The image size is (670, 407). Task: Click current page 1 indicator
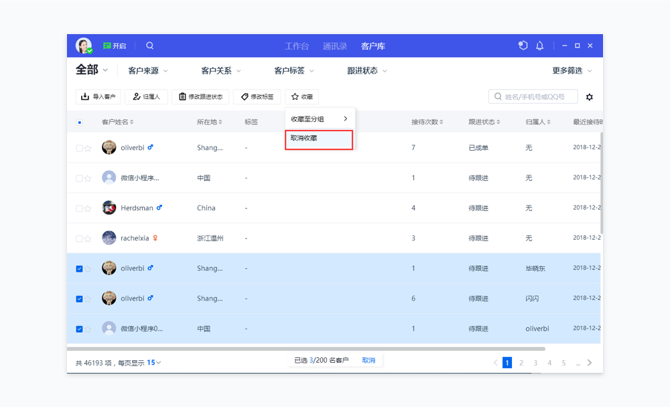[507, 363]
